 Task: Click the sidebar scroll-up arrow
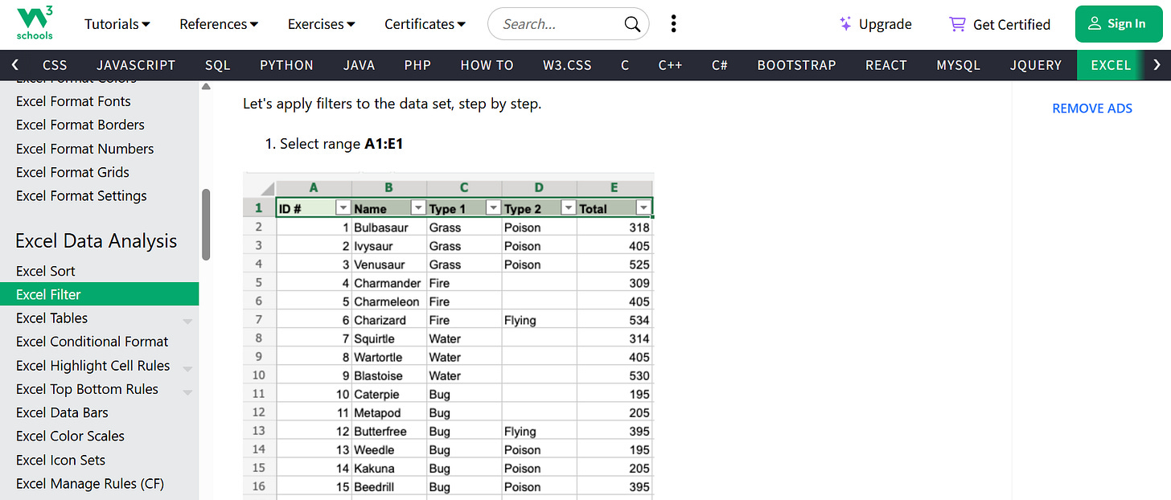pos(206,86)
